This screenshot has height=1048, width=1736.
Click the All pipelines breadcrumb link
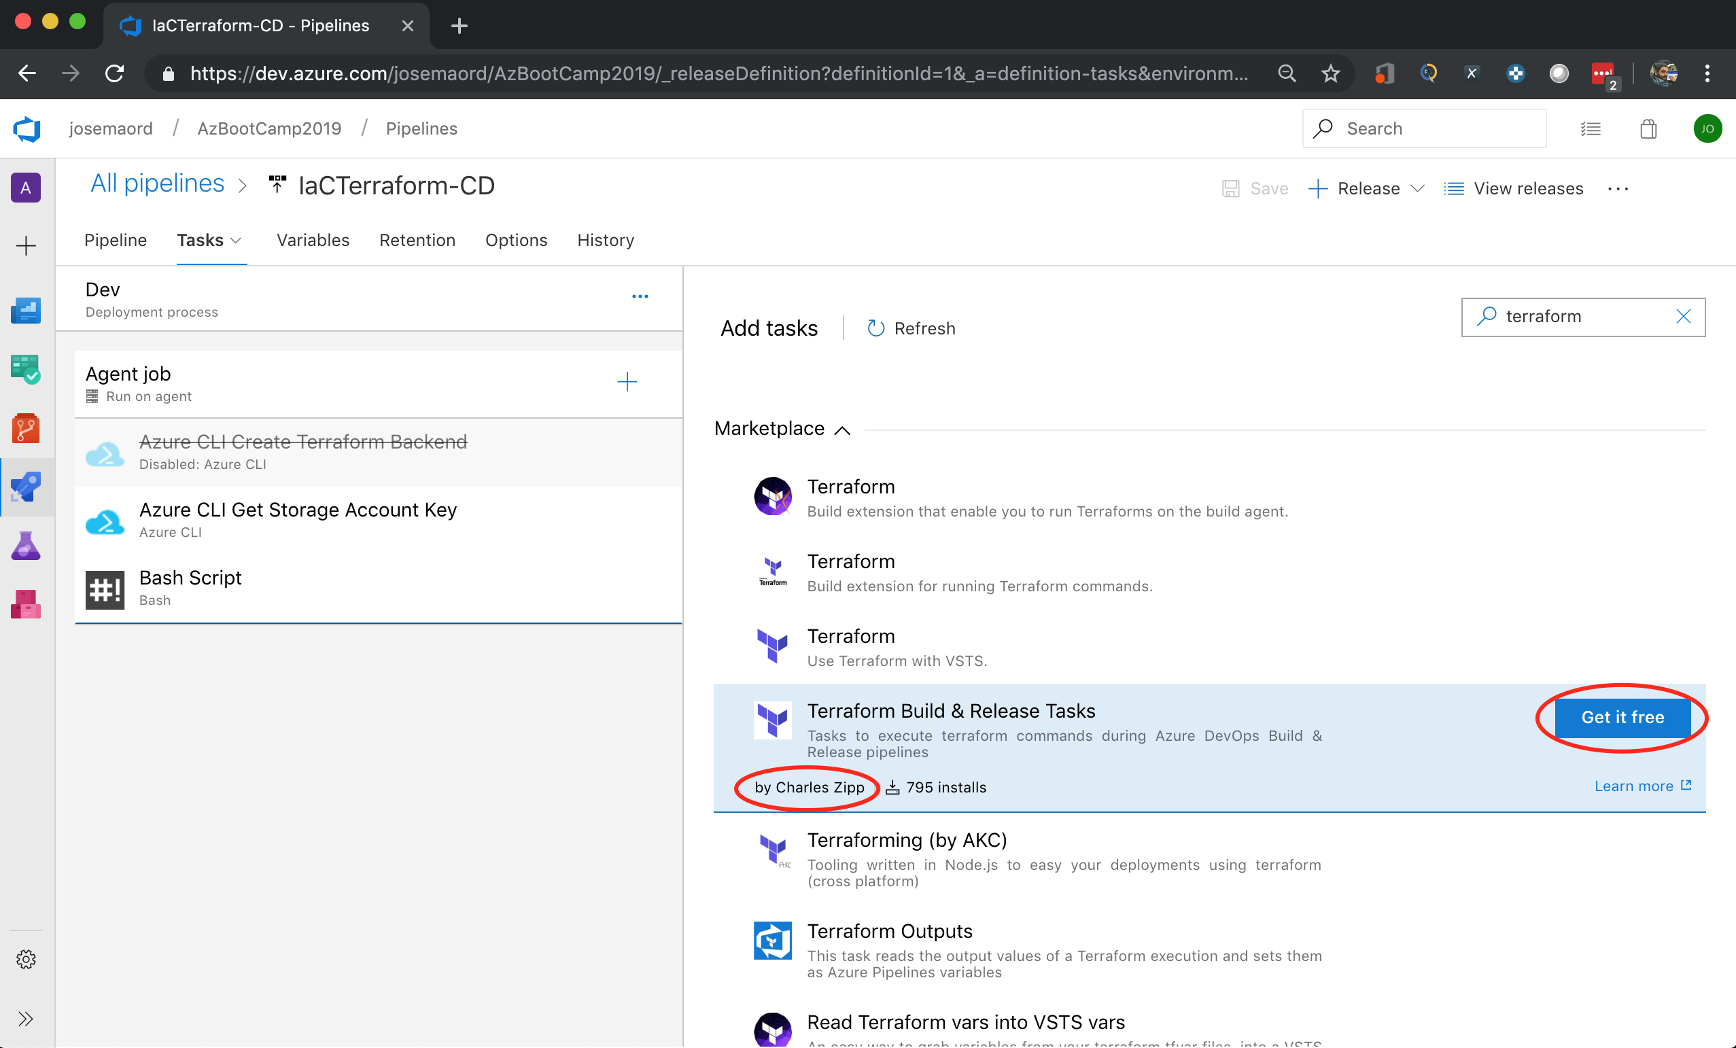tap(157, 184)
